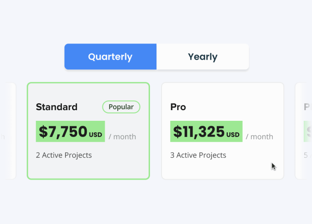
Task: Click the Standard plan title
Action: 57,107
